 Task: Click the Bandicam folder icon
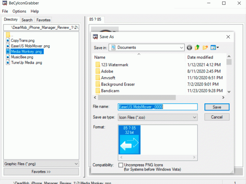pos(97,90)
